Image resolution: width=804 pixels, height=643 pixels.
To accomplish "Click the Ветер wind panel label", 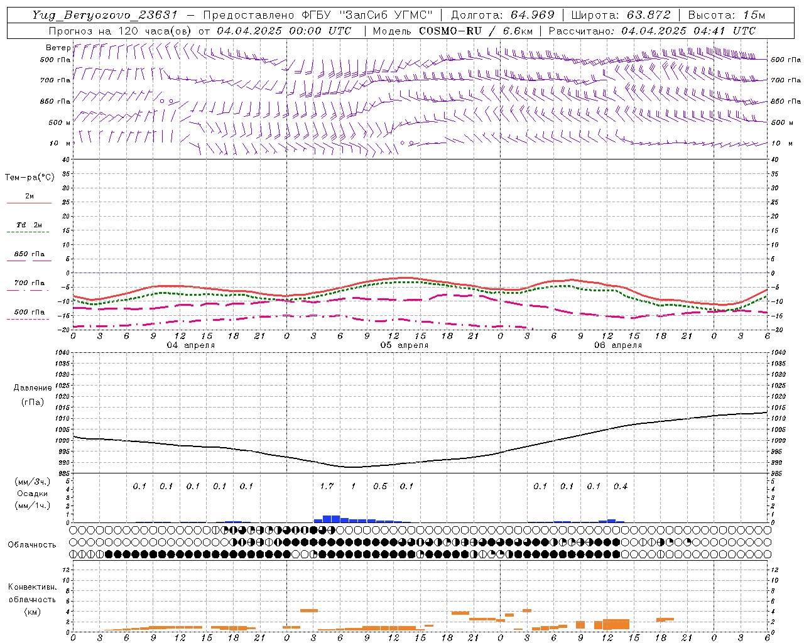I will (x=58, y=48).
